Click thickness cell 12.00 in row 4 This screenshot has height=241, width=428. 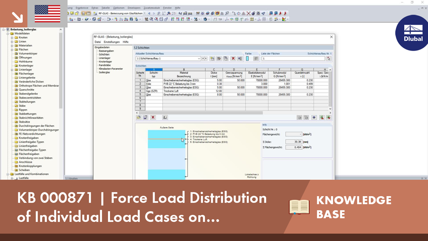214,91
